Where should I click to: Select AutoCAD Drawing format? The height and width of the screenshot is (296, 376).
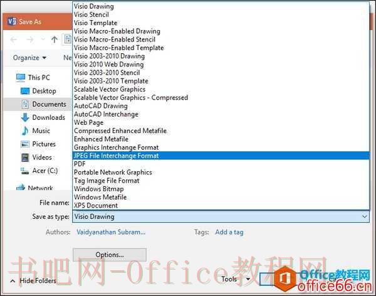coord(221,106)
